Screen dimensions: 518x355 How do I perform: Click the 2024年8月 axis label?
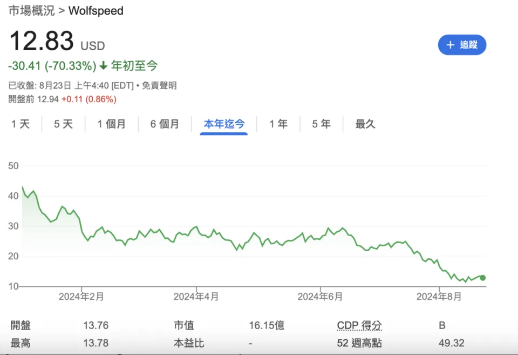(439, 297)
